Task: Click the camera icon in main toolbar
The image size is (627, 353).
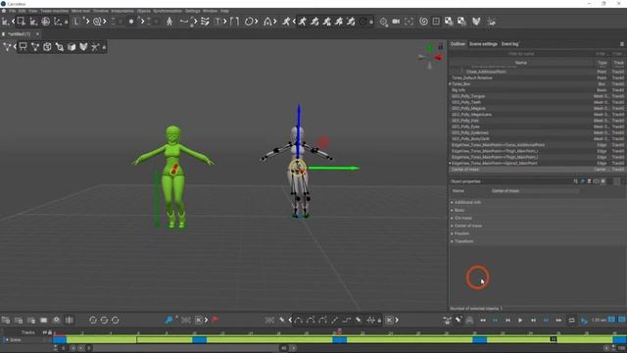Action: click(396, 22)
